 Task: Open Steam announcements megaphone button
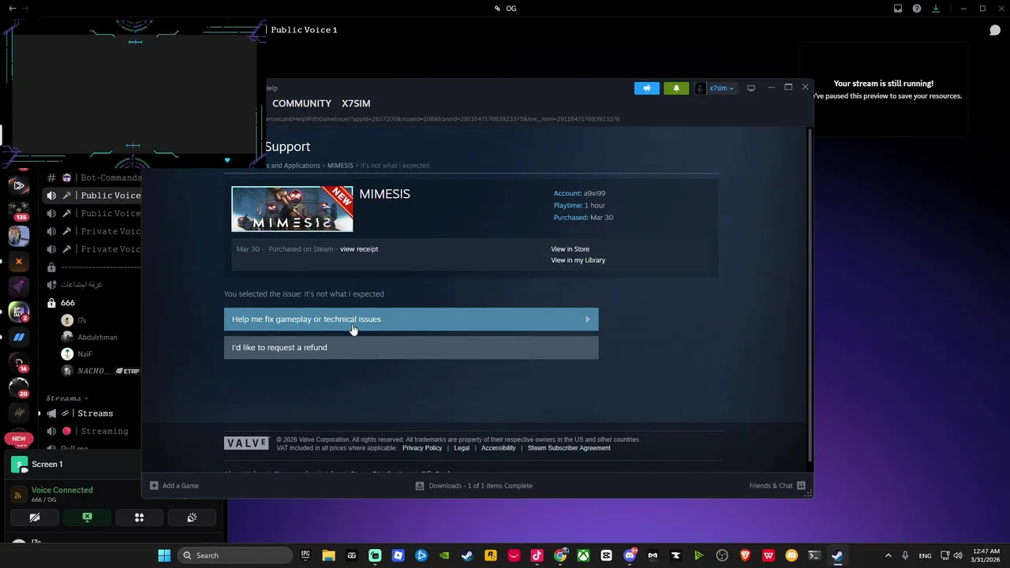(646, 88)
